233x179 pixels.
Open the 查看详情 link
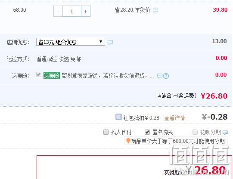[174, 118]
